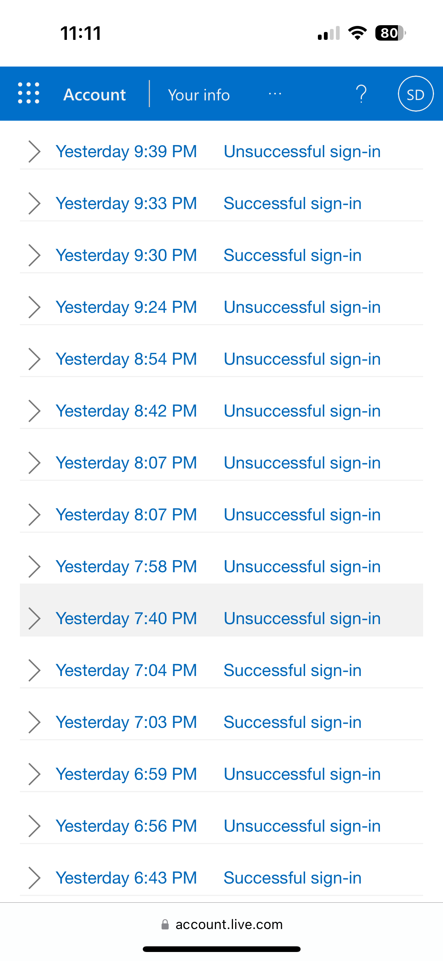Click Successful sign-in at 9:30 PM
The image size is (443, 961).
(292, 255)
